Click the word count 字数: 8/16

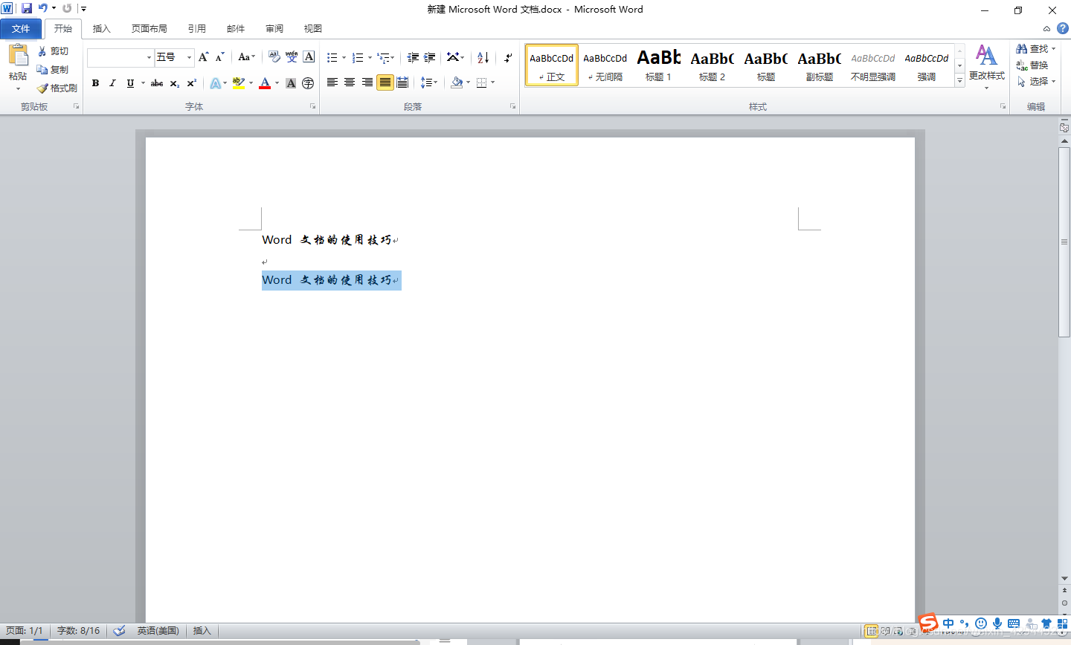pos(78,630)
